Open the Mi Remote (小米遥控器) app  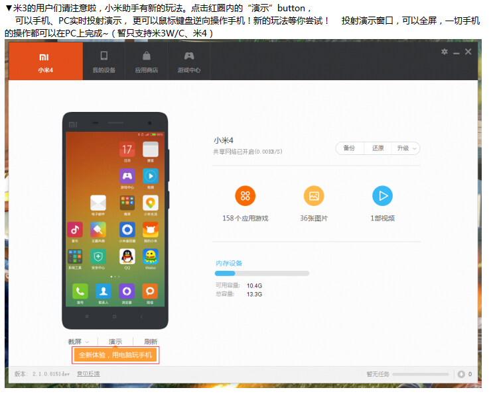pyautogui.click(x=127, y=230)
